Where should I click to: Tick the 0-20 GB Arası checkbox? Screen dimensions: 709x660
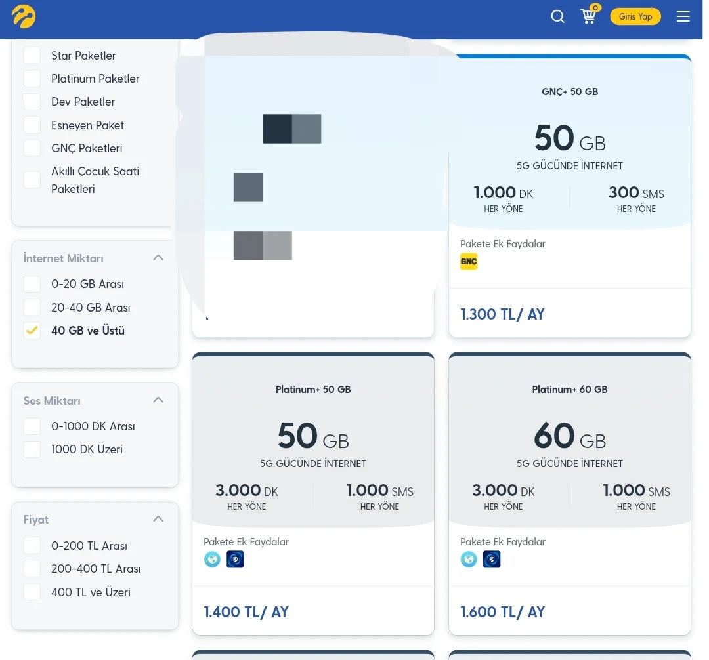click(32, 284)
